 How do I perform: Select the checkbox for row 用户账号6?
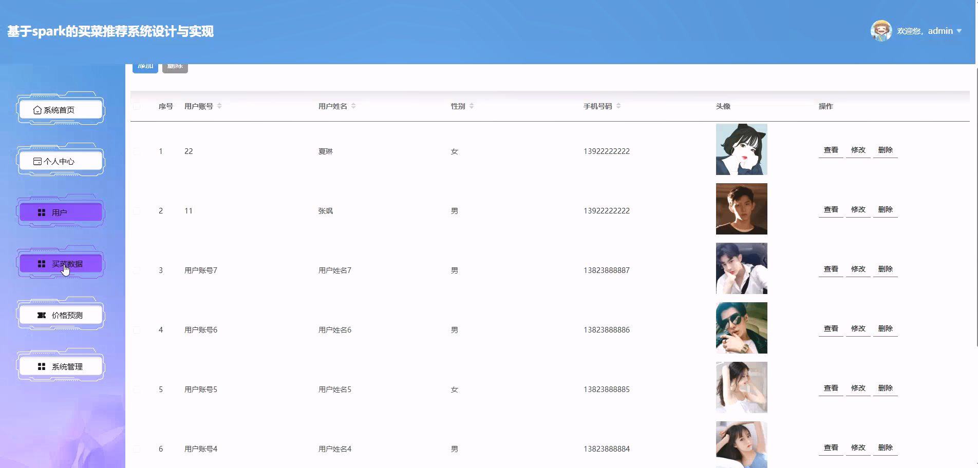(137, 330)
